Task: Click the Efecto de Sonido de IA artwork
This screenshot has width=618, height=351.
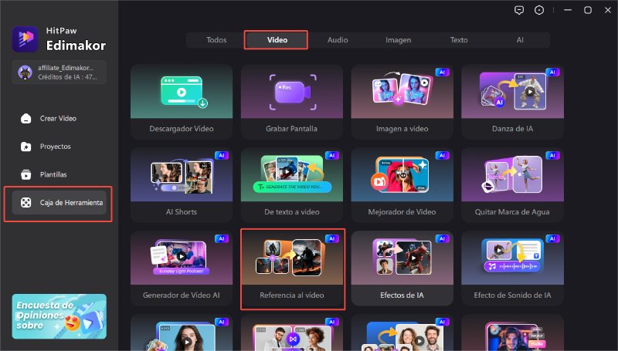Action: pyautogui.click(x=512, y=256)
